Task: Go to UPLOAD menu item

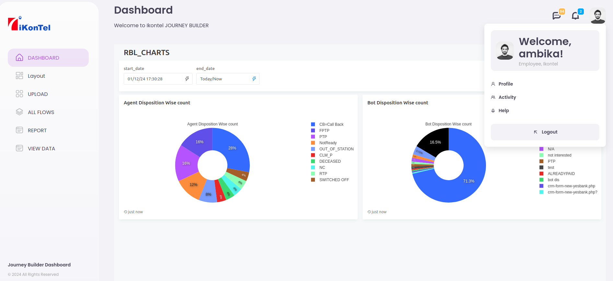Action: click(x=48, y=94)
